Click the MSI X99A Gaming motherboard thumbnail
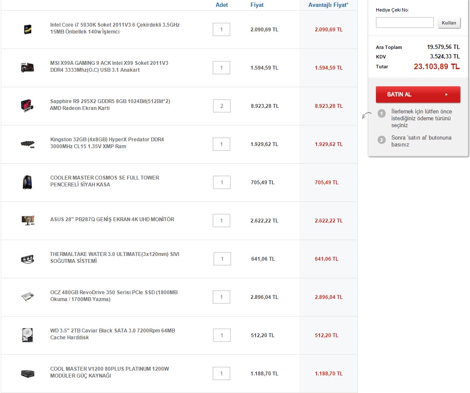The width and height of the screenshot is (470, 393). pyautogui.click(x=27, y=67)
